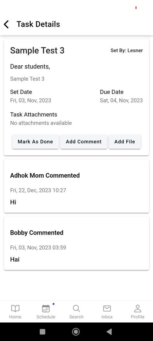Image resolution: width=153 pixels, height=341 pixels.
Task: Tap Android circular home button
Action: click(x=76, y=332)
